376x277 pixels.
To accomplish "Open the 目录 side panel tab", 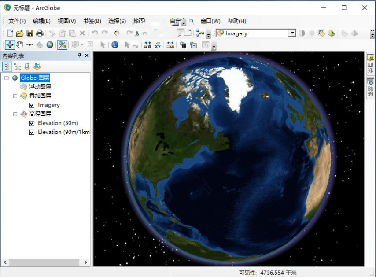I will (x=371, y=64).
